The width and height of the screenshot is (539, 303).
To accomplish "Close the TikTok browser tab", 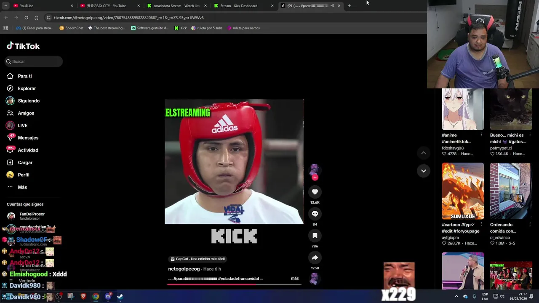I will tap(339, 6).
